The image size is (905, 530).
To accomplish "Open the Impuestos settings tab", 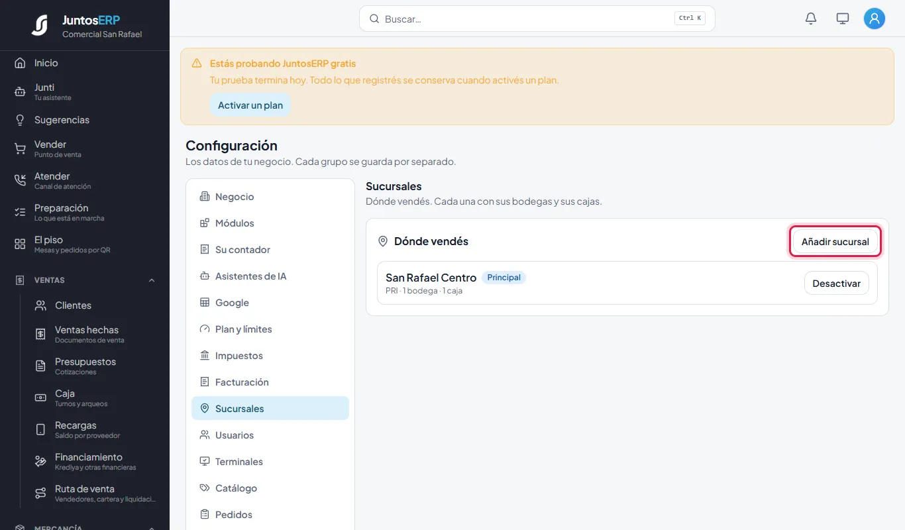I will point(270,356).
